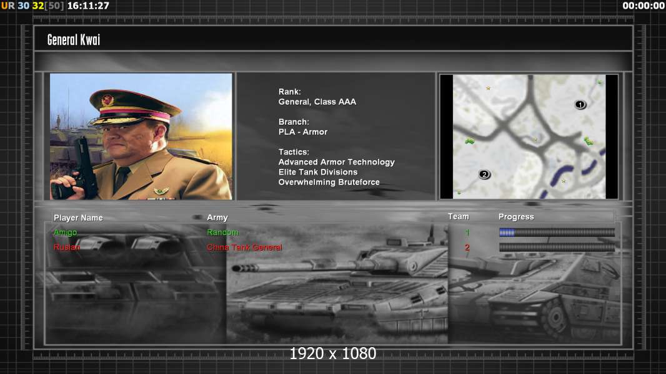Click the Overwhelming Bruteforce tactic line
The height and width of the screenshot is (374, 666).
(x=329, y=182)
